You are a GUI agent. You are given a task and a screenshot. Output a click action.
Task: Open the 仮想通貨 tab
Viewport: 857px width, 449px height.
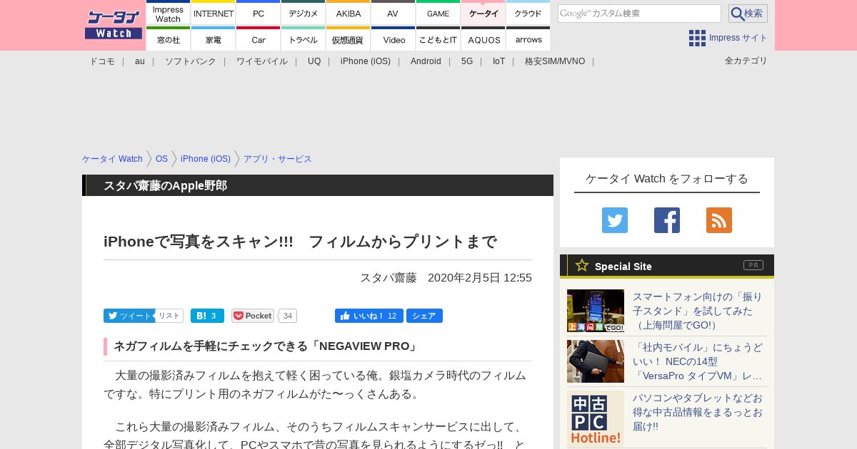[349, 39]
